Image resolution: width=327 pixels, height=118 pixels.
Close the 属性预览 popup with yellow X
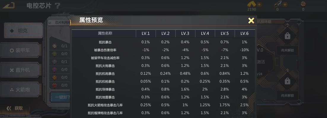(251, 21)
